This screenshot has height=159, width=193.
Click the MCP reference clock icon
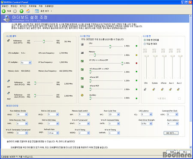(x=9, y=93)
